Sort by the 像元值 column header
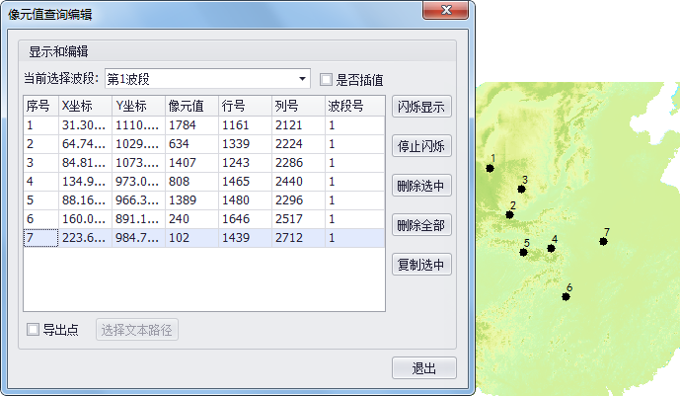 pos(191,106)
